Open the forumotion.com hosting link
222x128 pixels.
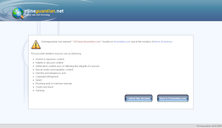pos(122,42)
